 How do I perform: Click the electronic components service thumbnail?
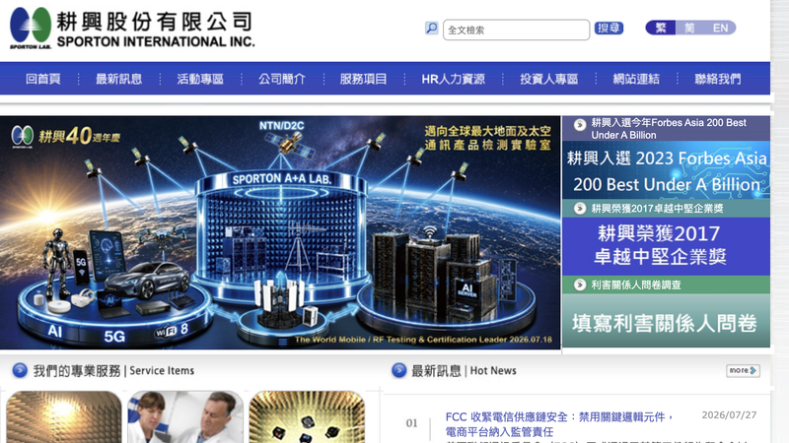[307, 416]
